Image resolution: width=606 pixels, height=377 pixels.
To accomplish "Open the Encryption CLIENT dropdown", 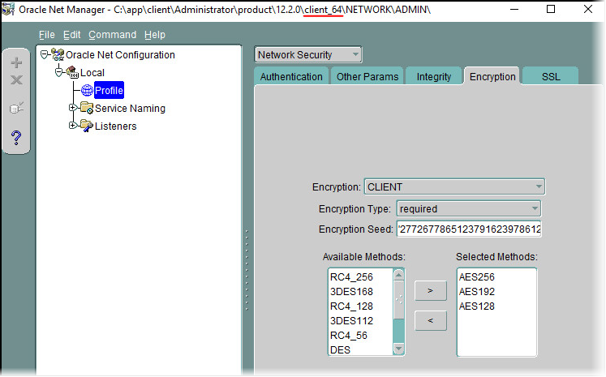I will coord(454,187).
